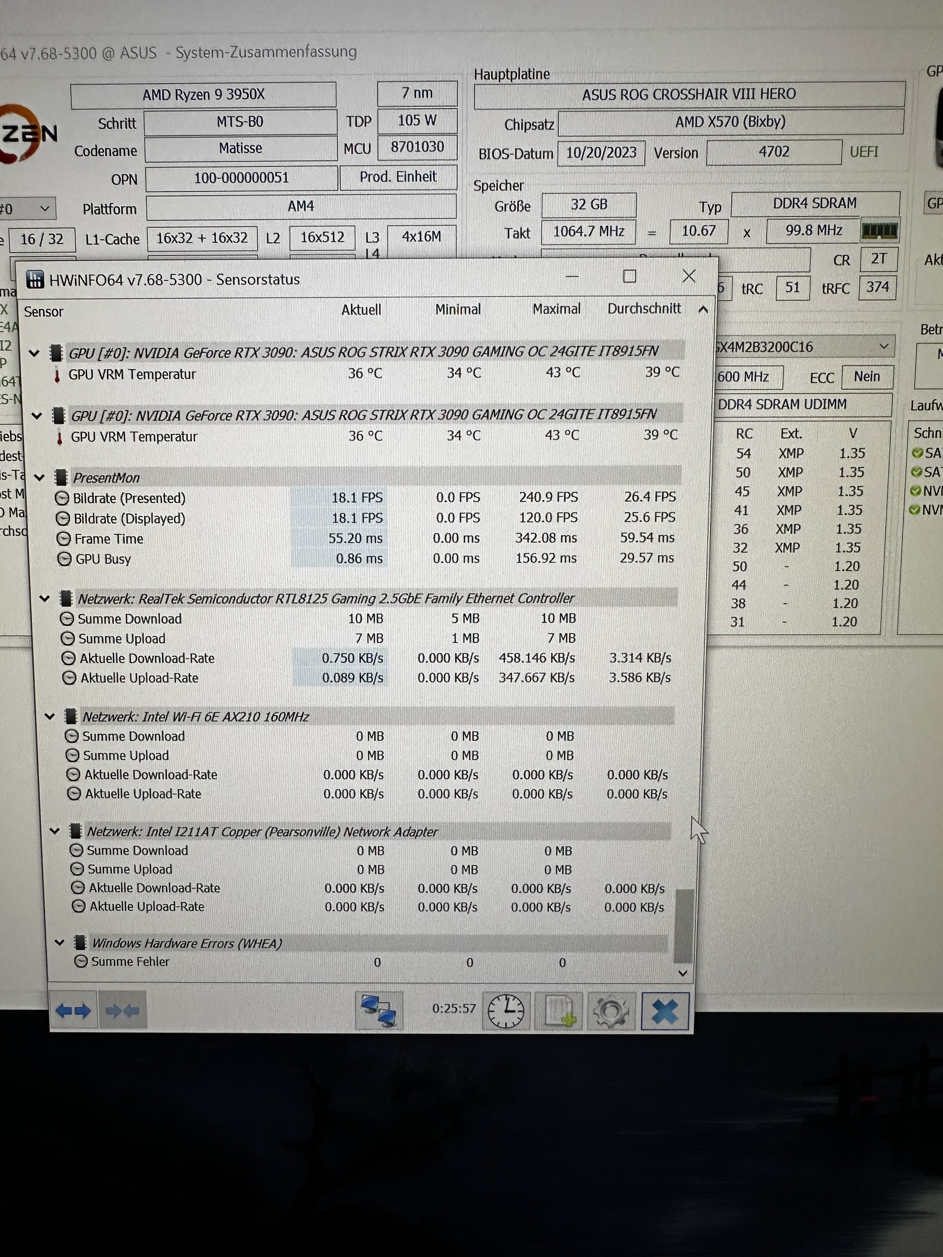Collapse Windows Hardware Errors (WHEA) group
Viewport: 943px width, 1257px height.
pos(60,942)
